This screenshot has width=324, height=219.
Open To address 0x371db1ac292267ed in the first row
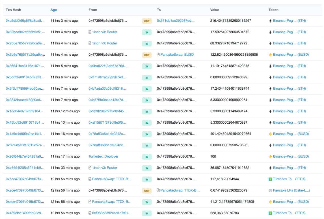click(176, 21)
